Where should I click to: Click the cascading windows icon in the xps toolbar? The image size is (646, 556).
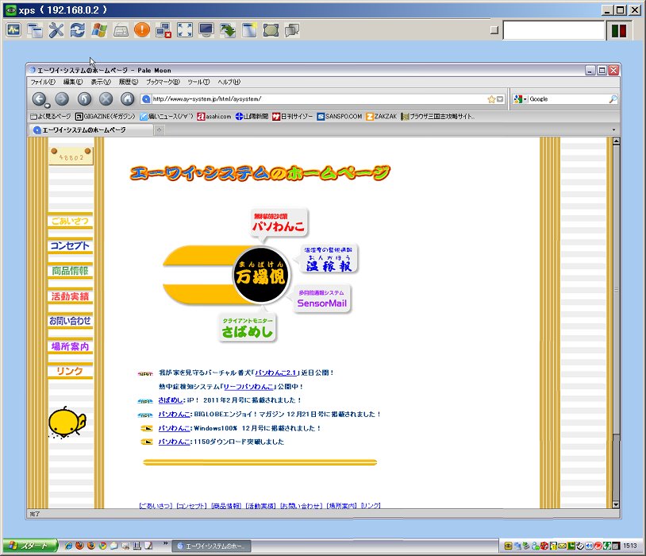click(35, 30)
